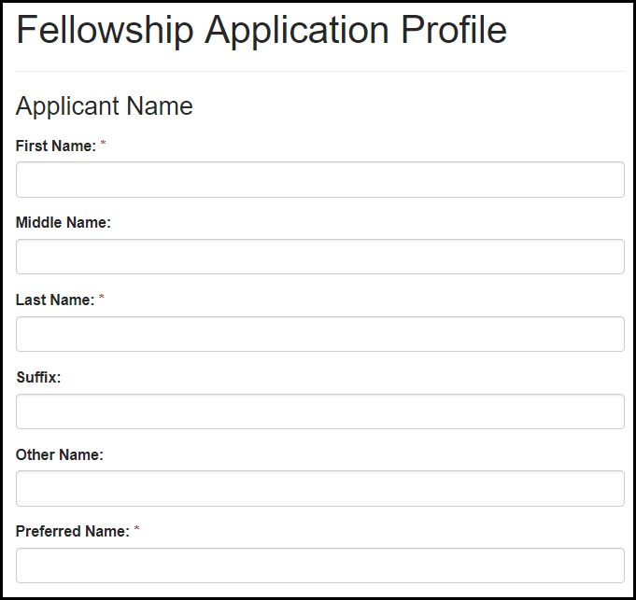Click into the First Name input field
The width and height of the screenshot is (636, 600).
point(319,180)
